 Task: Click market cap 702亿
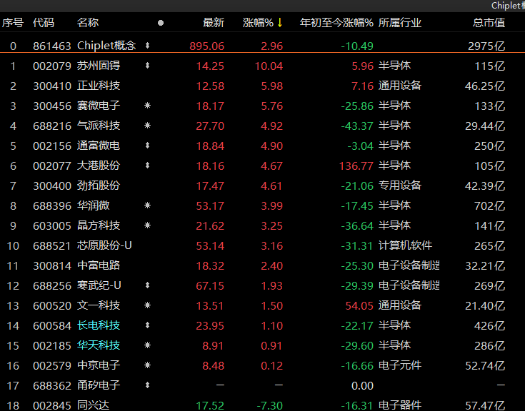(489, 205)
